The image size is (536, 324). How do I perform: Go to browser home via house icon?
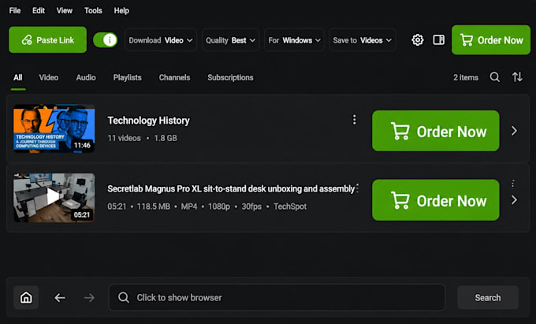pyautogui.click(x=26, y=298)
